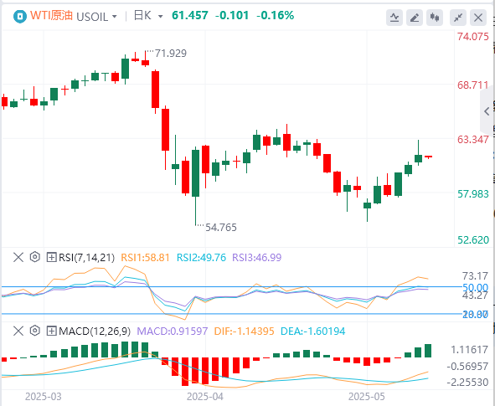
Task: Expand the RSI panel plus box
Action: 51,258
